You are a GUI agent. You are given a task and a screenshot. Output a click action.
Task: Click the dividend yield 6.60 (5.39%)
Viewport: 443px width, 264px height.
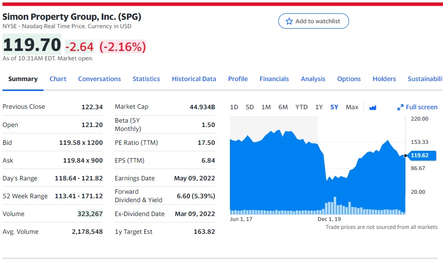tap(196, 196)
